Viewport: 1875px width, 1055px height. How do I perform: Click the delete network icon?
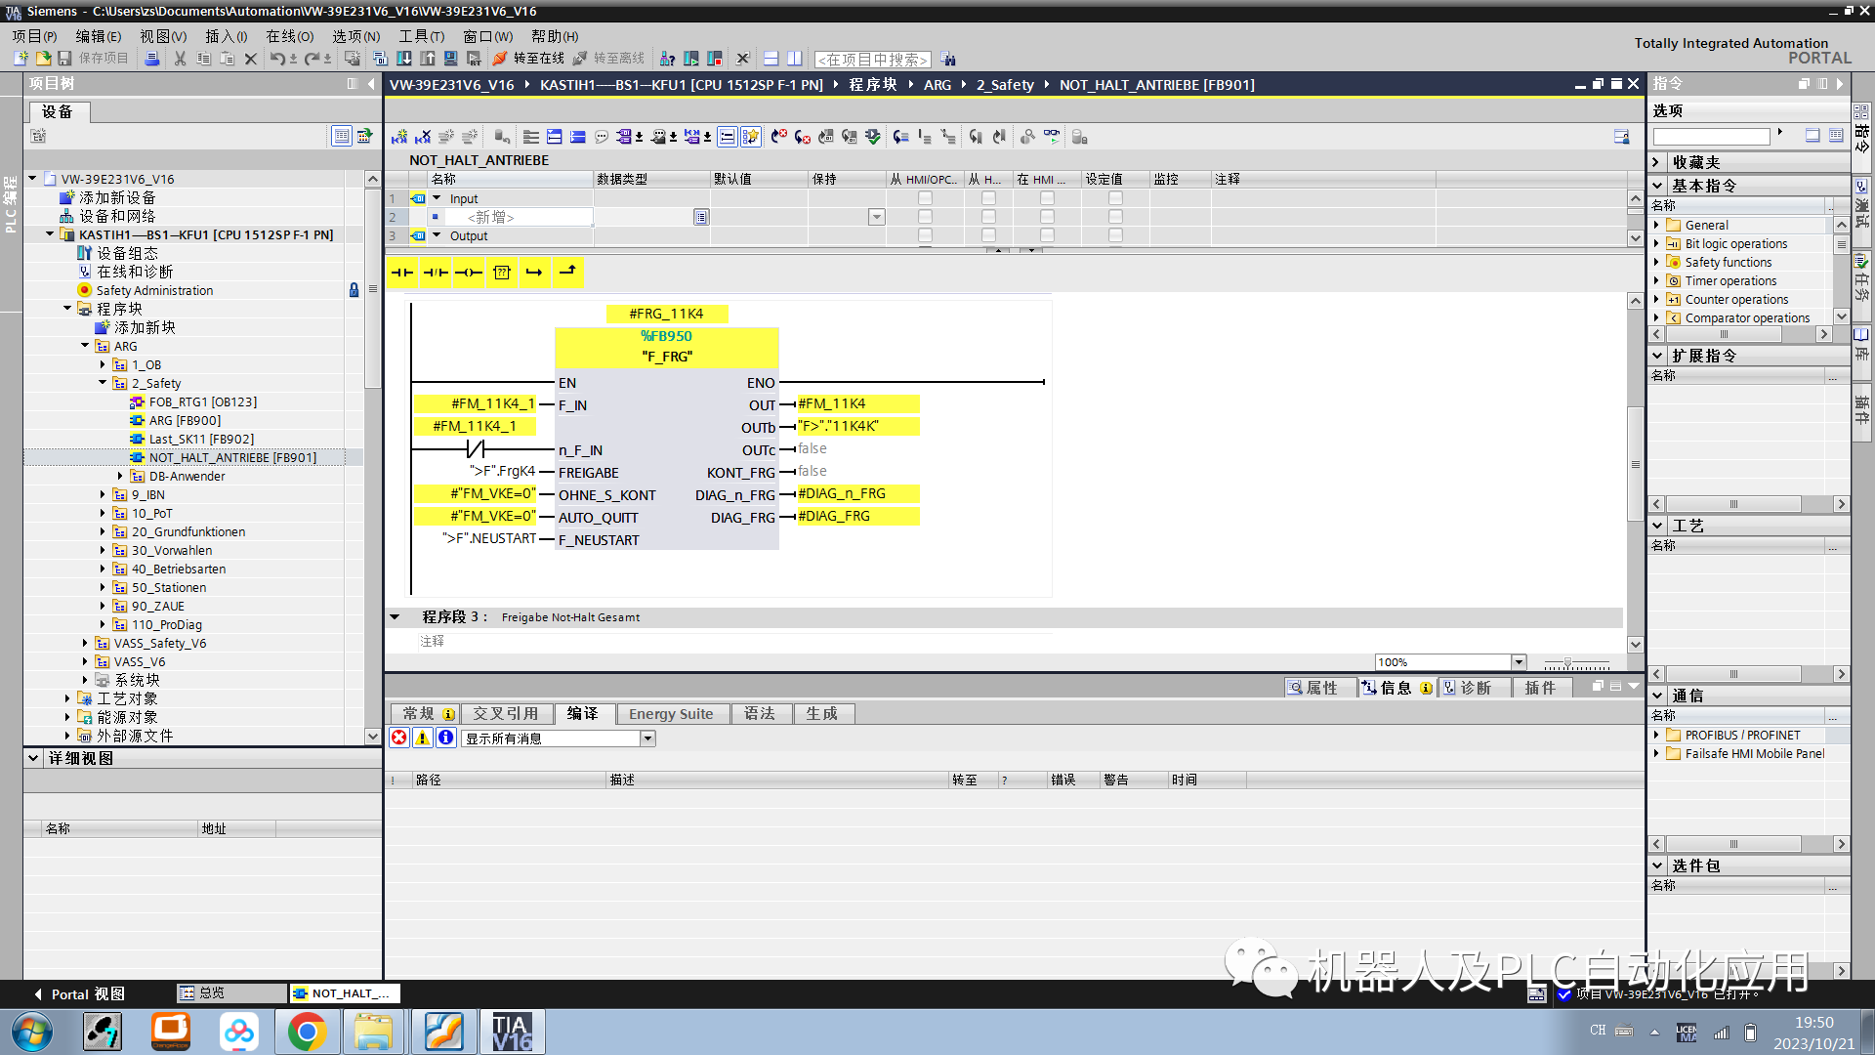[423, 137]
